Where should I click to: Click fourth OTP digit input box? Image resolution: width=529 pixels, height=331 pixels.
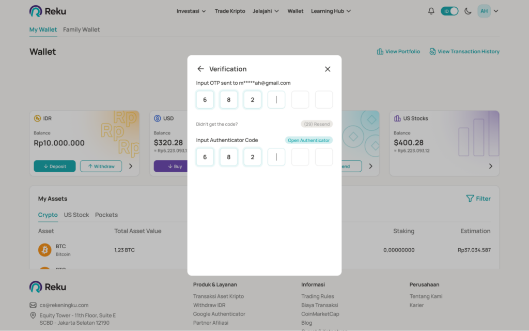click(276, 100)
